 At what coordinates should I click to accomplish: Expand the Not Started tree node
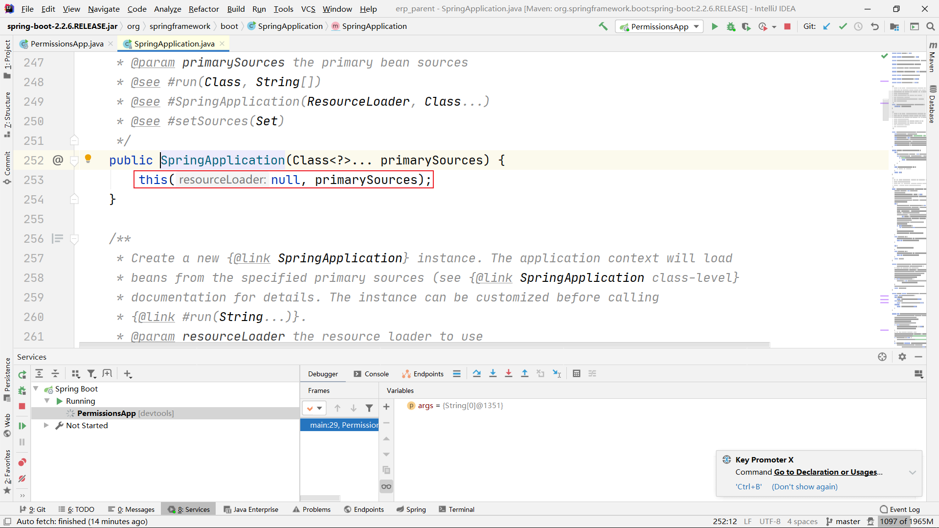(x=46, y=425)
